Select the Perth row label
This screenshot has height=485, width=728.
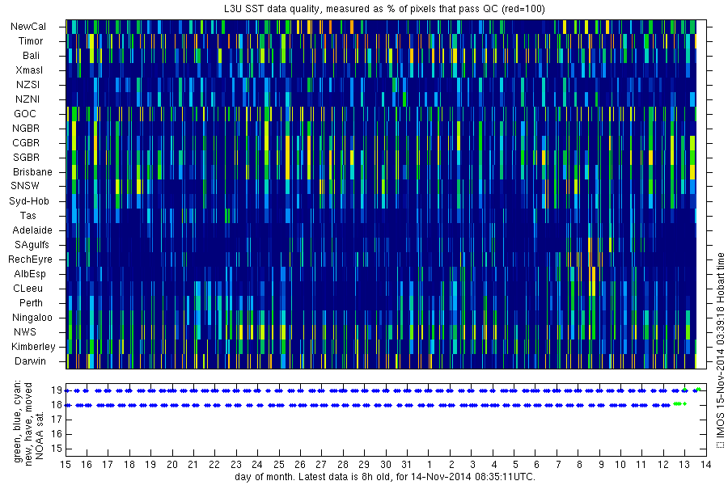[x=31, y=303]
